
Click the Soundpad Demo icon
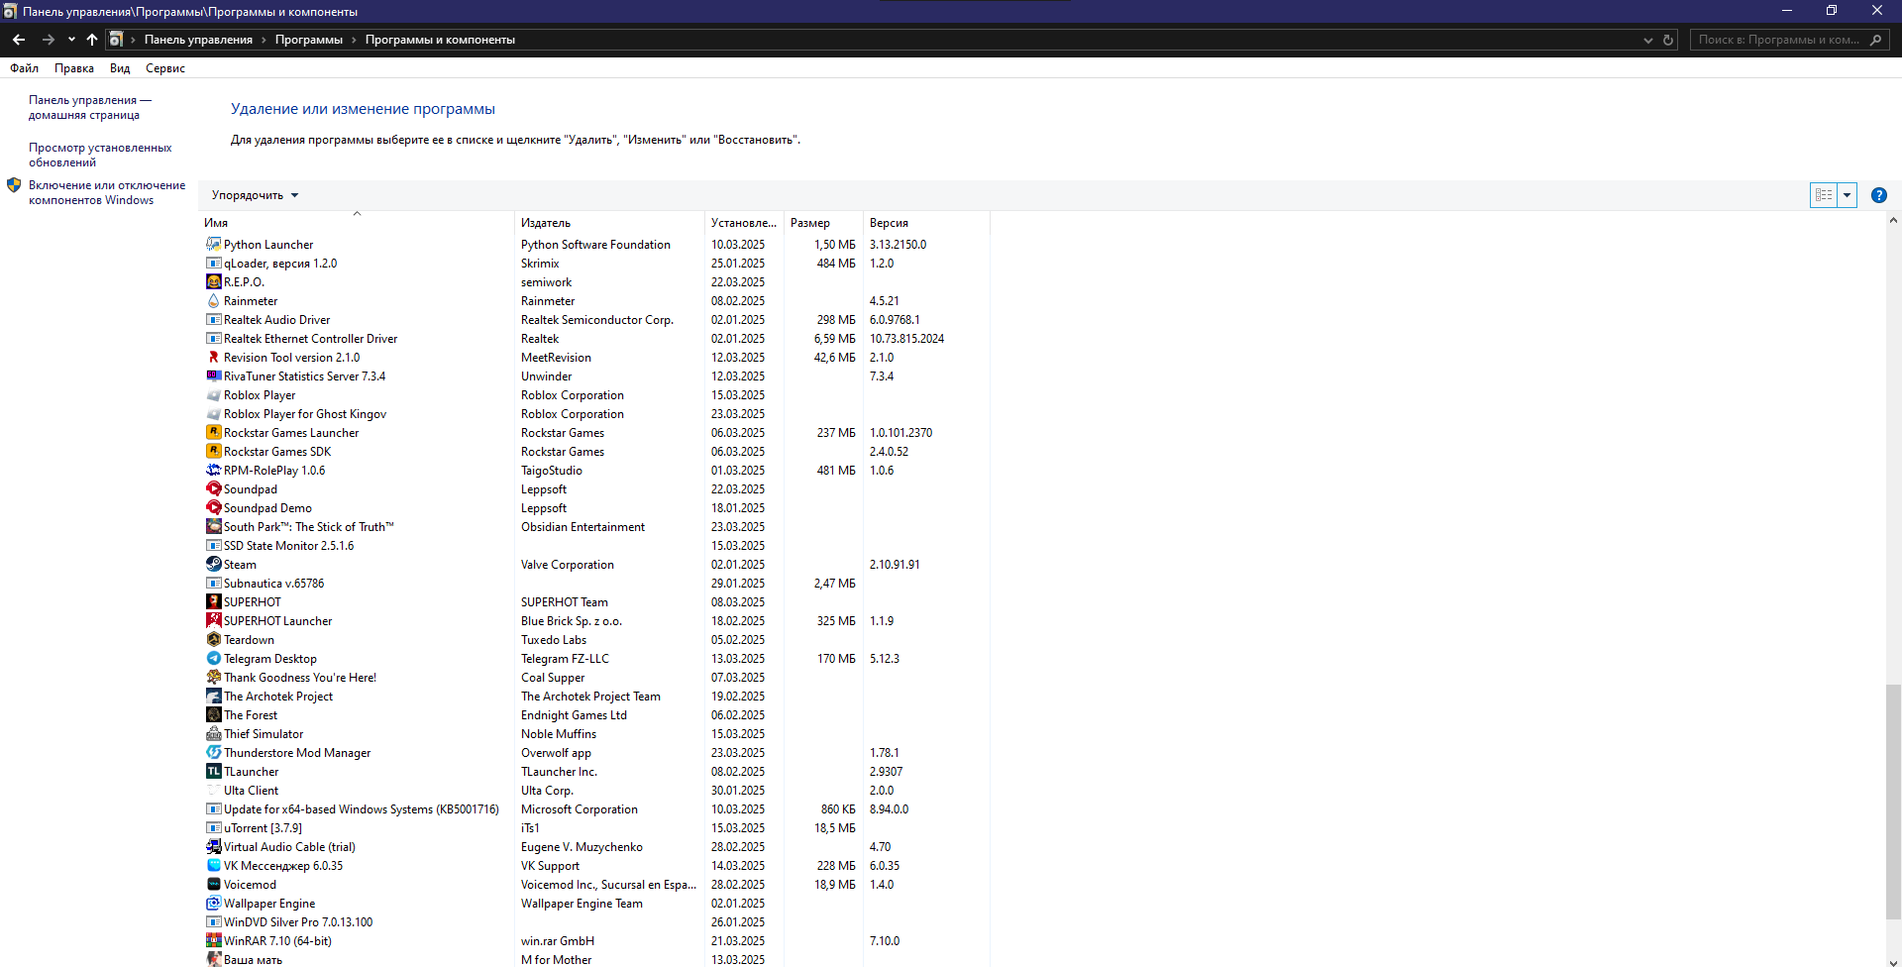coord(213,508)
